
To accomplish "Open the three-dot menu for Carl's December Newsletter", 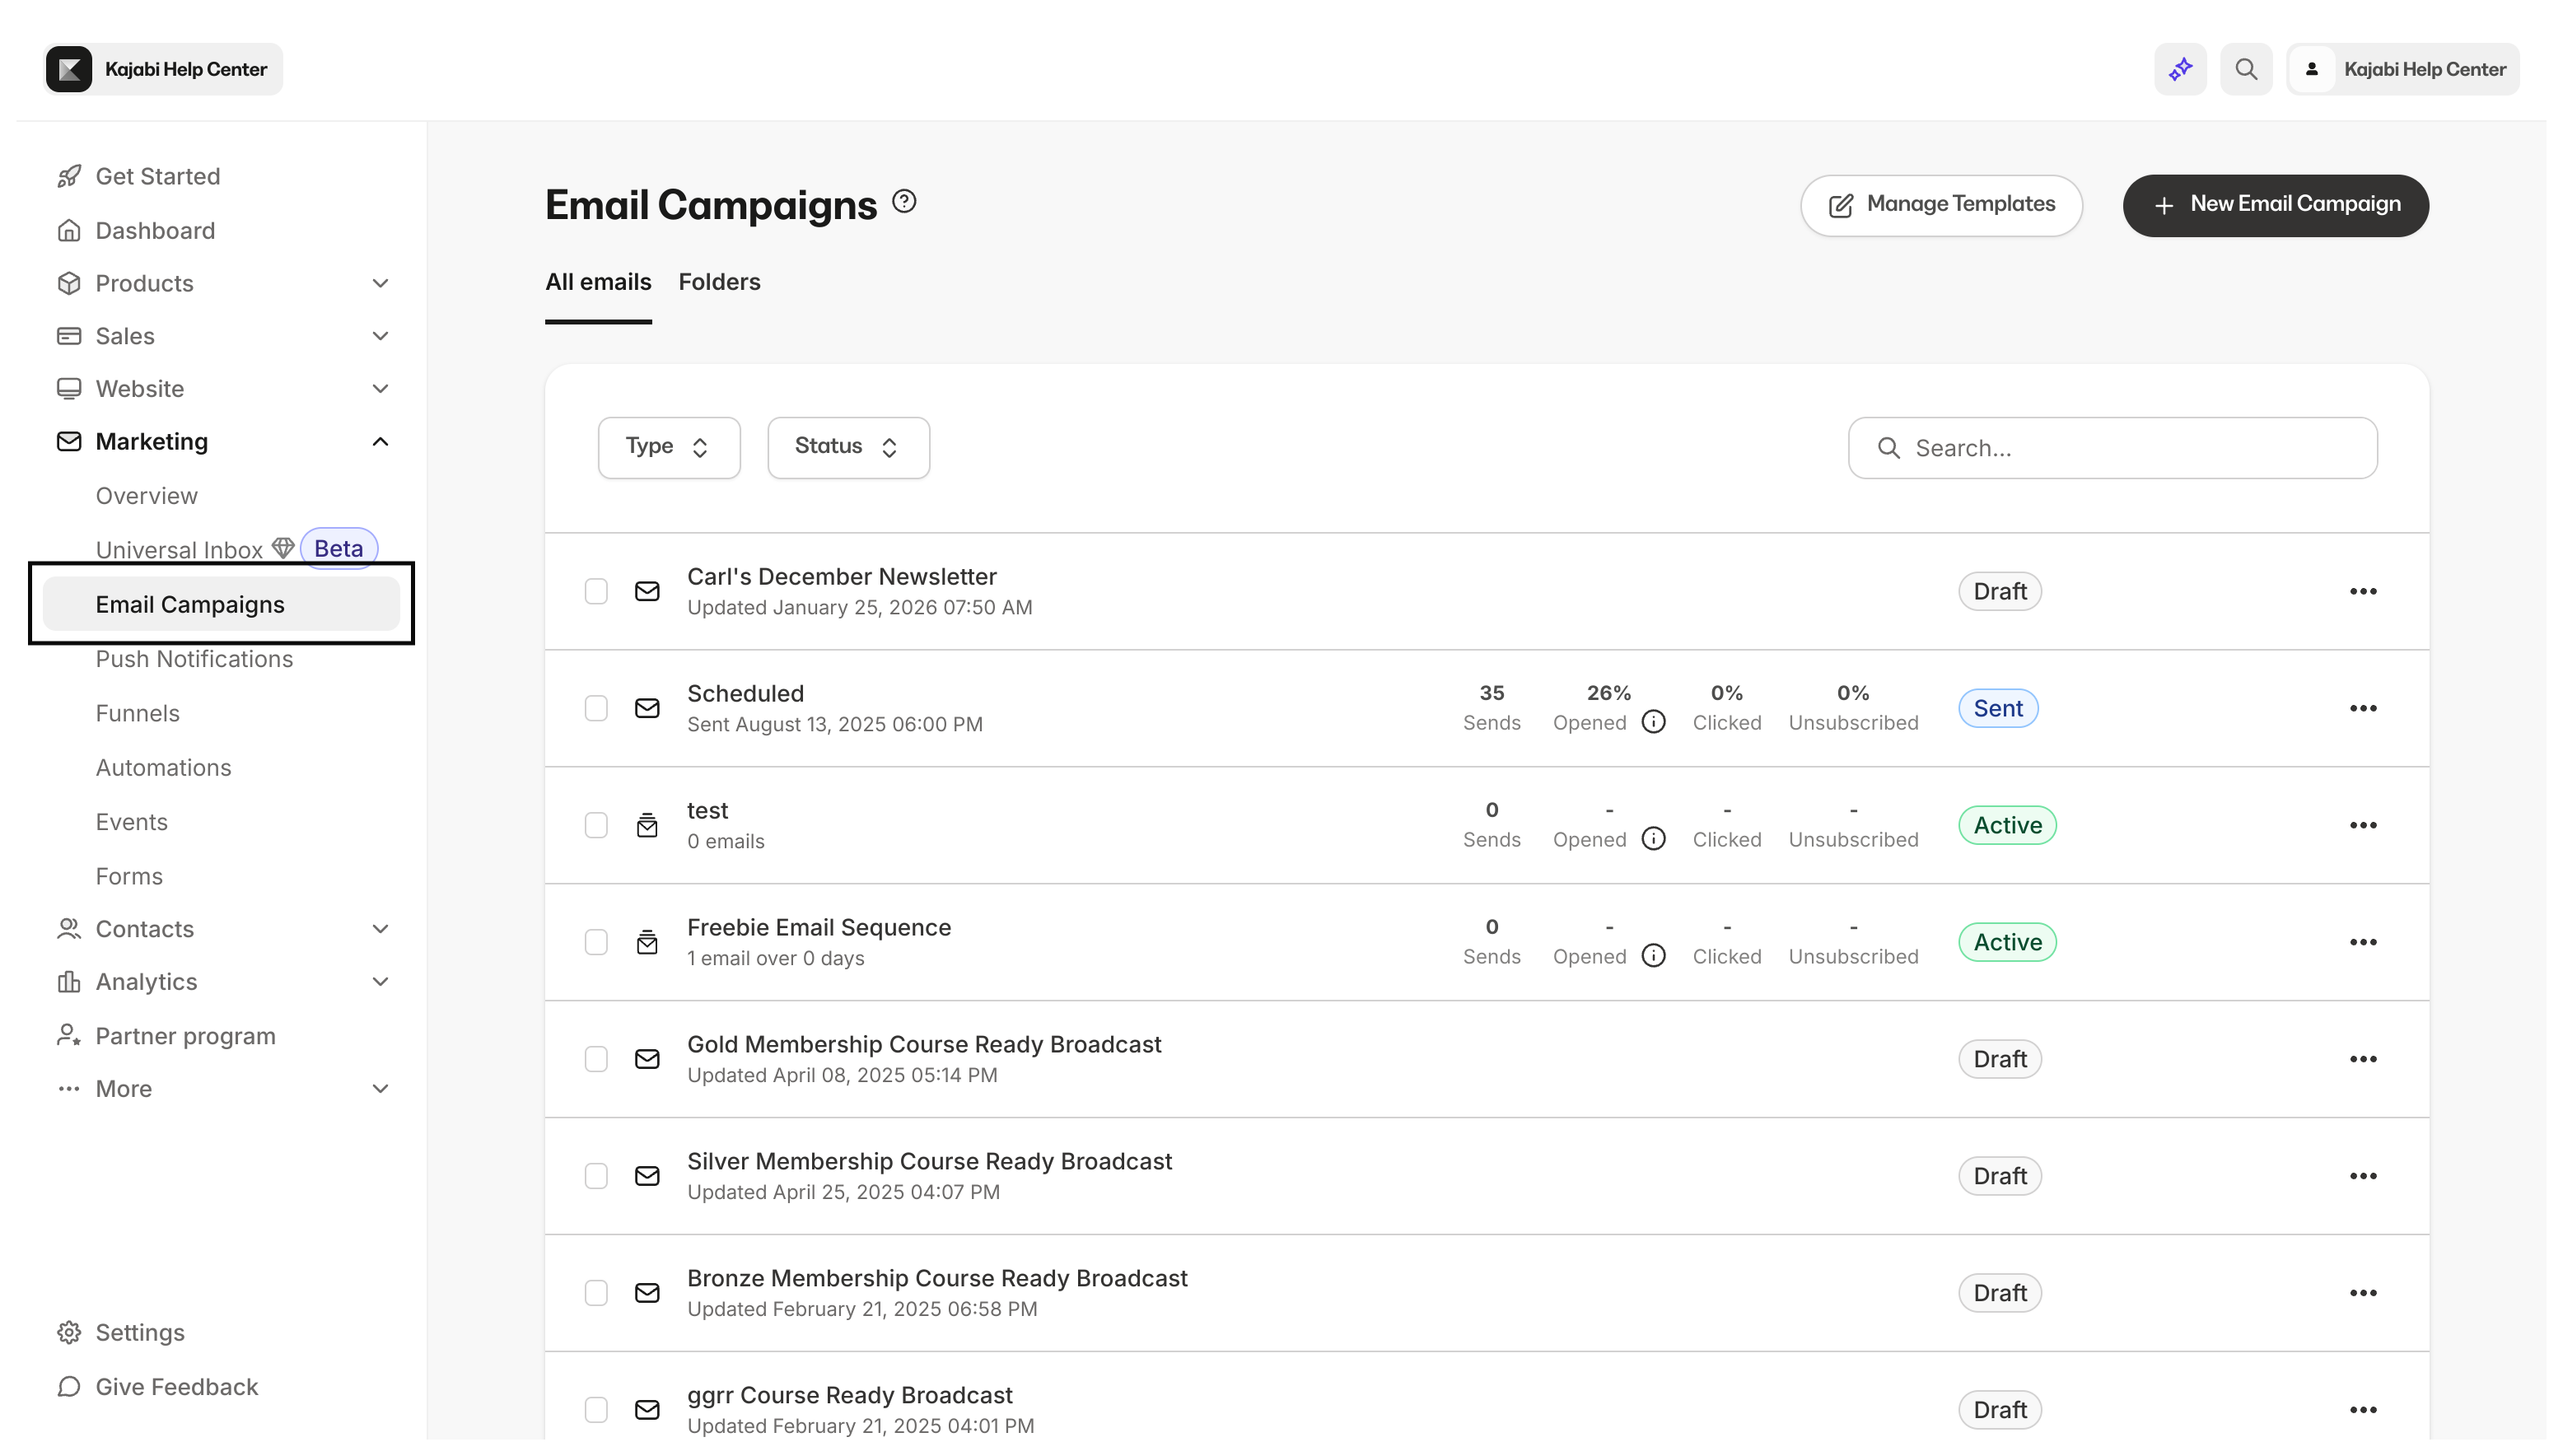I will pos(2363,591).
